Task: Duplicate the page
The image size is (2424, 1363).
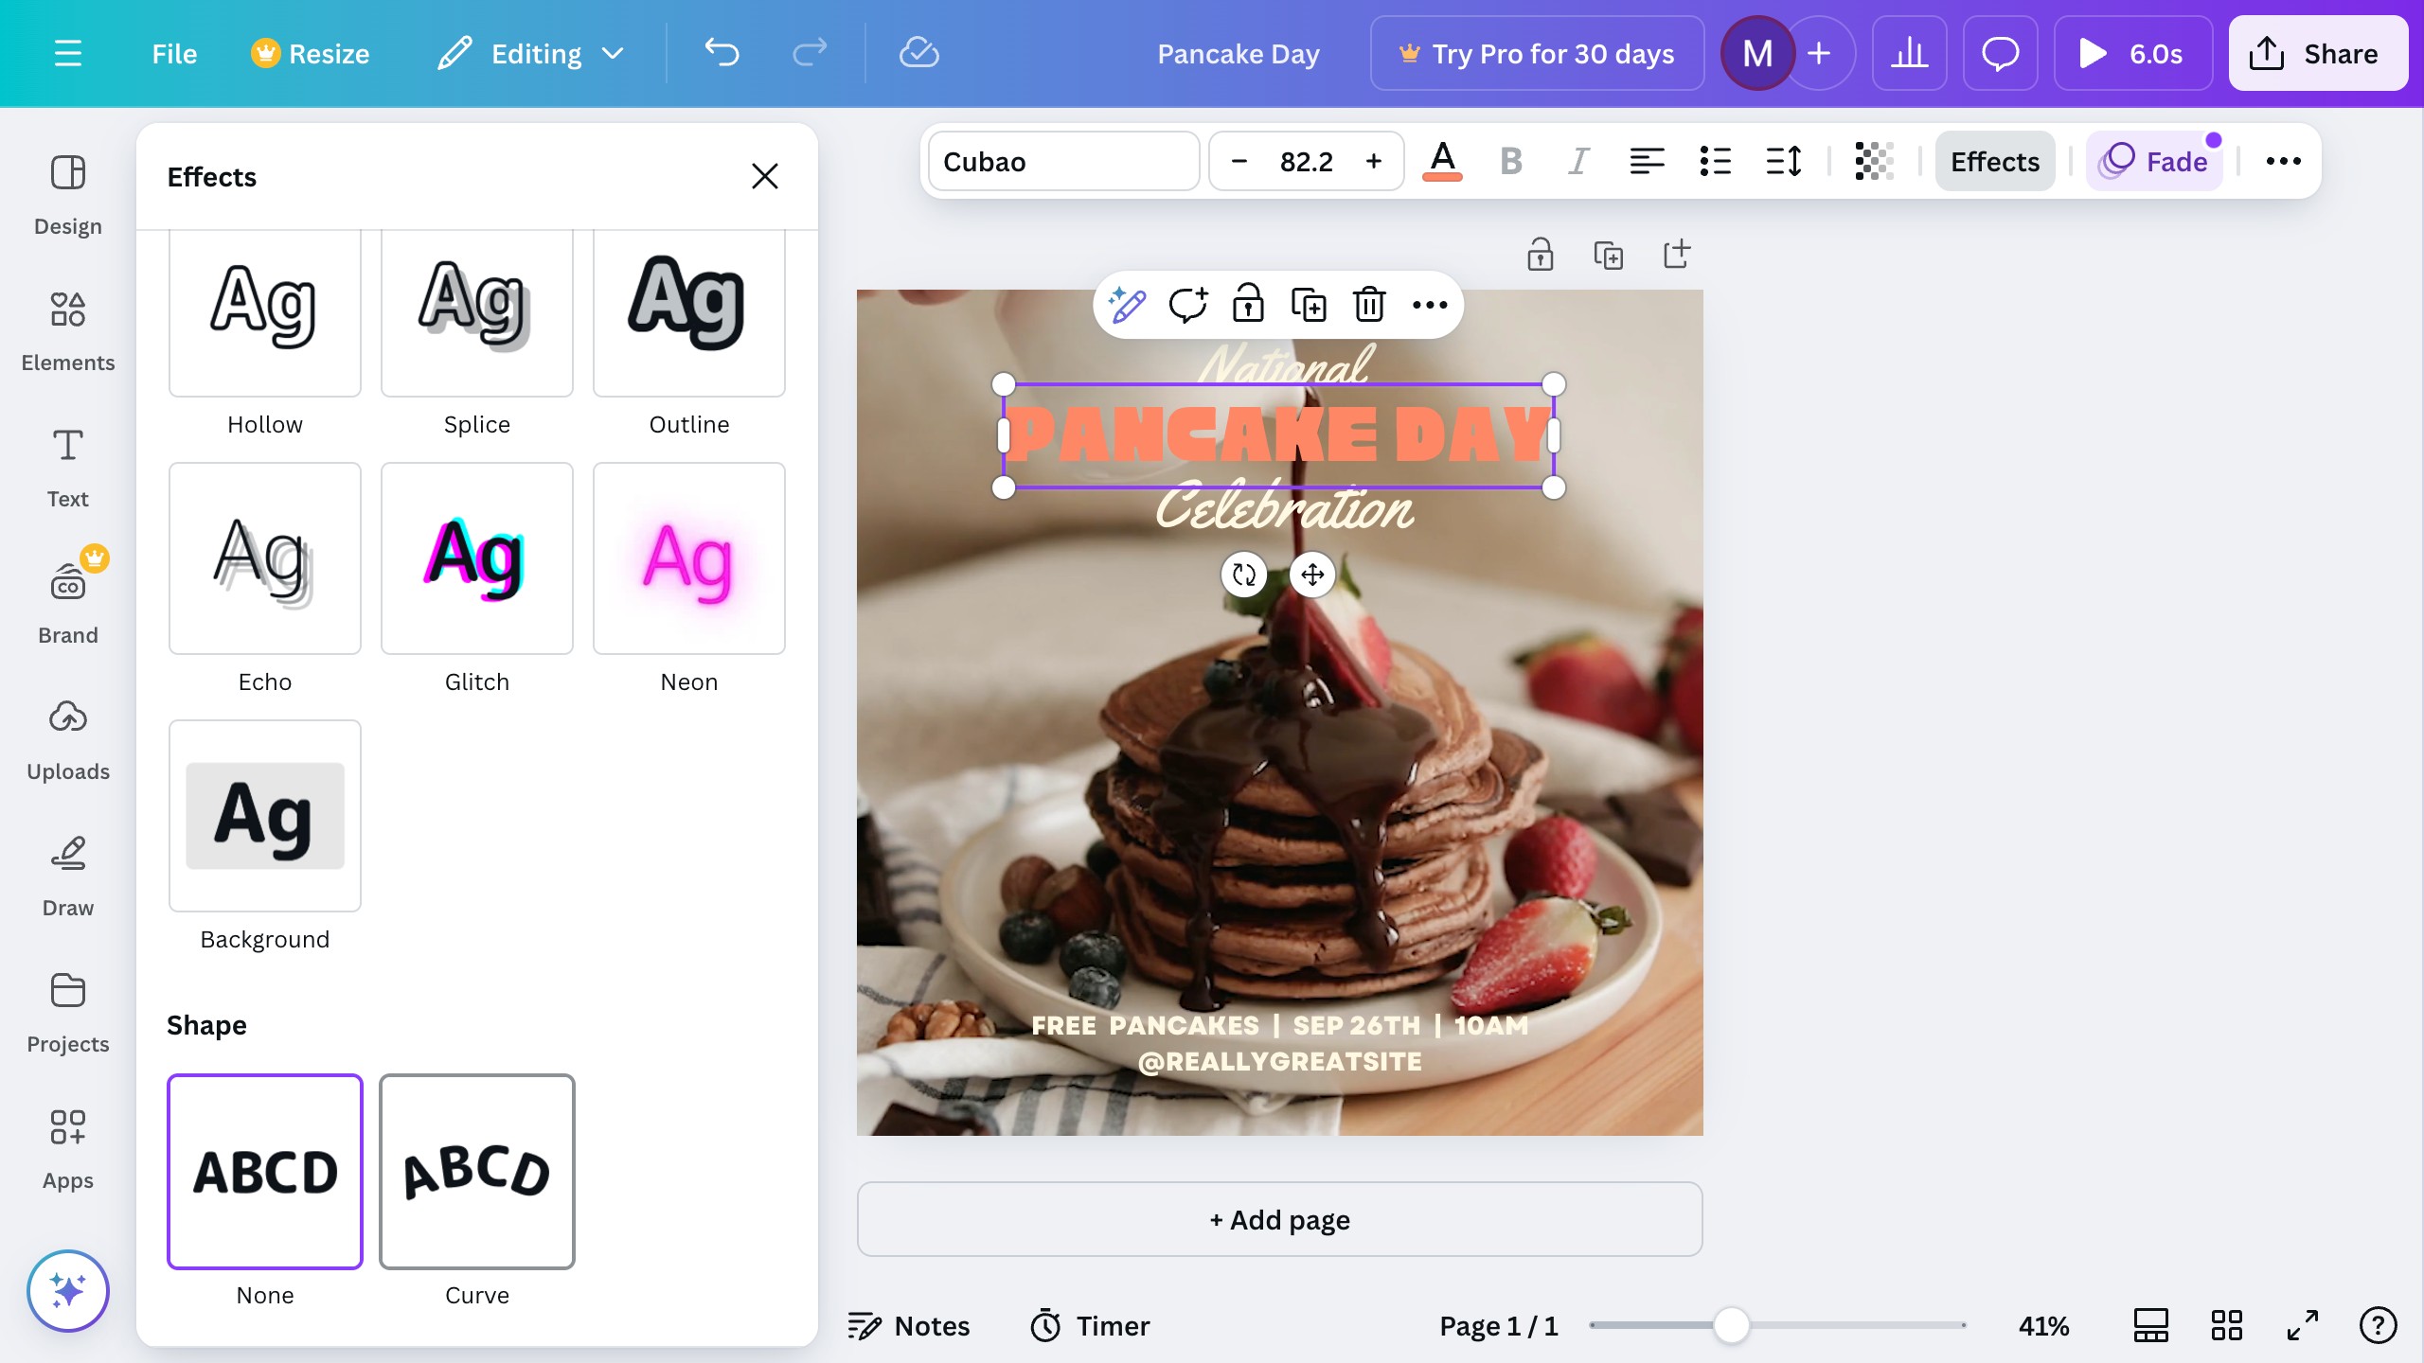Action: coord(1608,255)
